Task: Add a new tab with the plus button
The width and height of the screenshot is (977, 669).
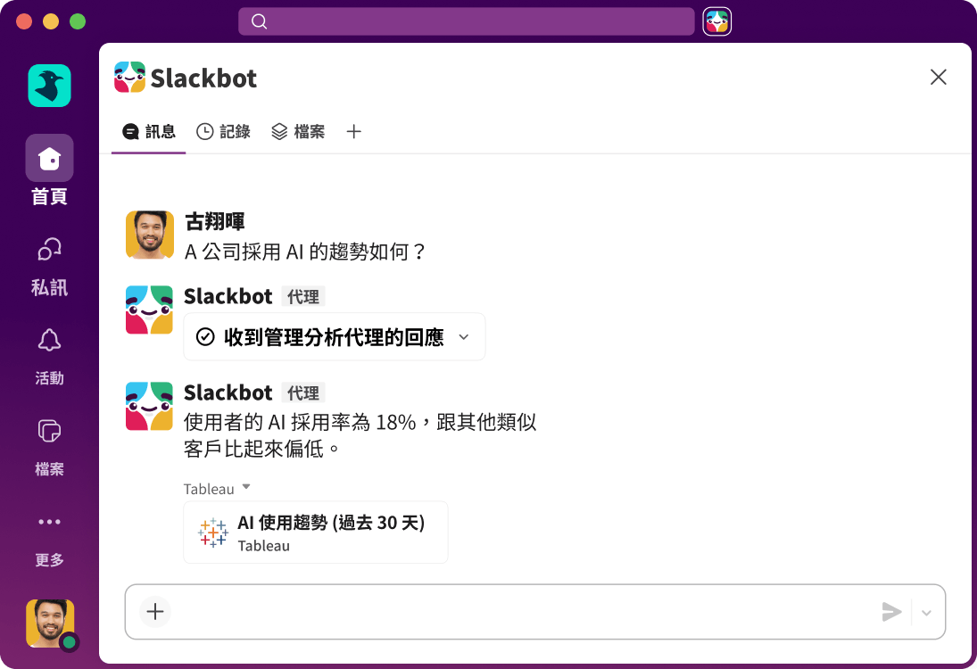Action: [x=353, y=131]
